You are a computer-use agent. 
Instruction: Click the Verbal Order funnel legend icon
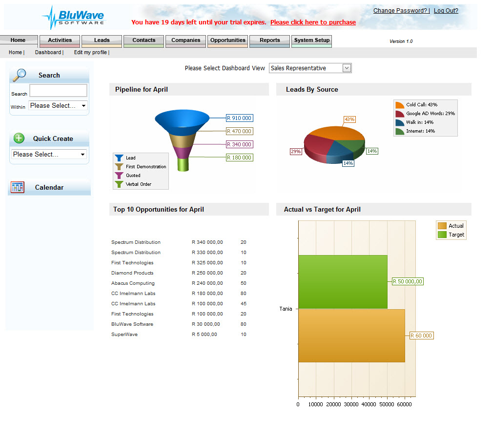119,184
